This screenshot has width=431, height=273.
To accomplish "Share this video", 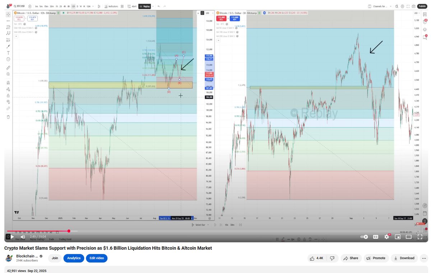I will click(350, 258).
